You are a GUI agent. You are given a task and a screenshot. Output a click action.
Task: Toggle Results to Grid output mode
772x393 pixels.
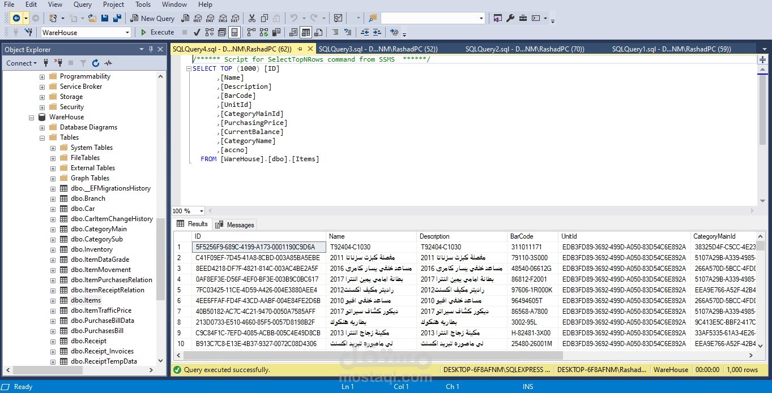pyautogui.click(x=306, y=32)
